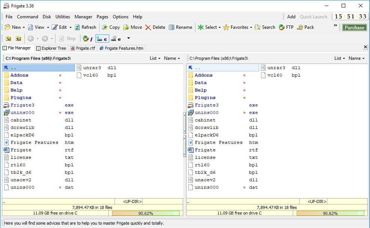Switch to drive C button
Viewport: 370px width, 228px height.
pyautogui.click(x=102, y=38)
